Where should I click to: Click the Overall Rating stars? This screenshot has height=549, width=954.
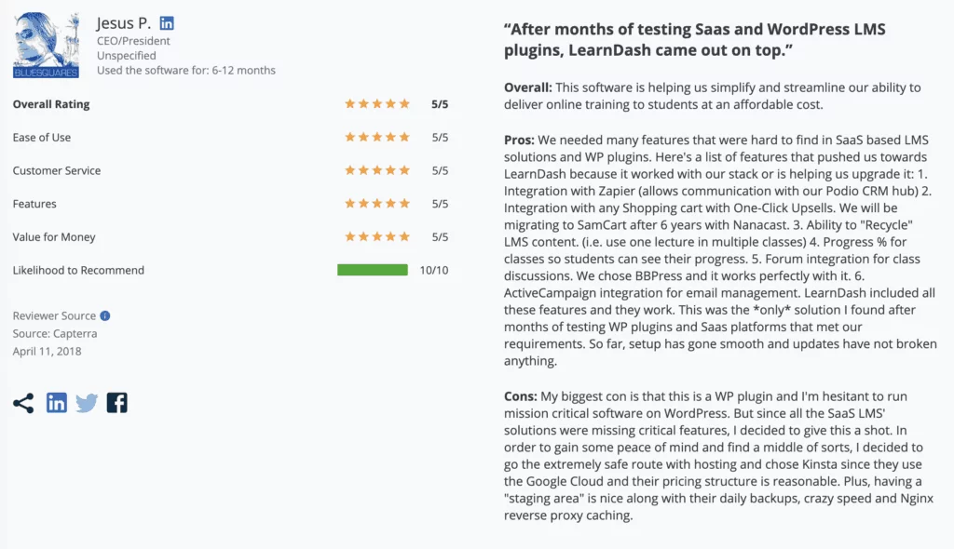377,104
